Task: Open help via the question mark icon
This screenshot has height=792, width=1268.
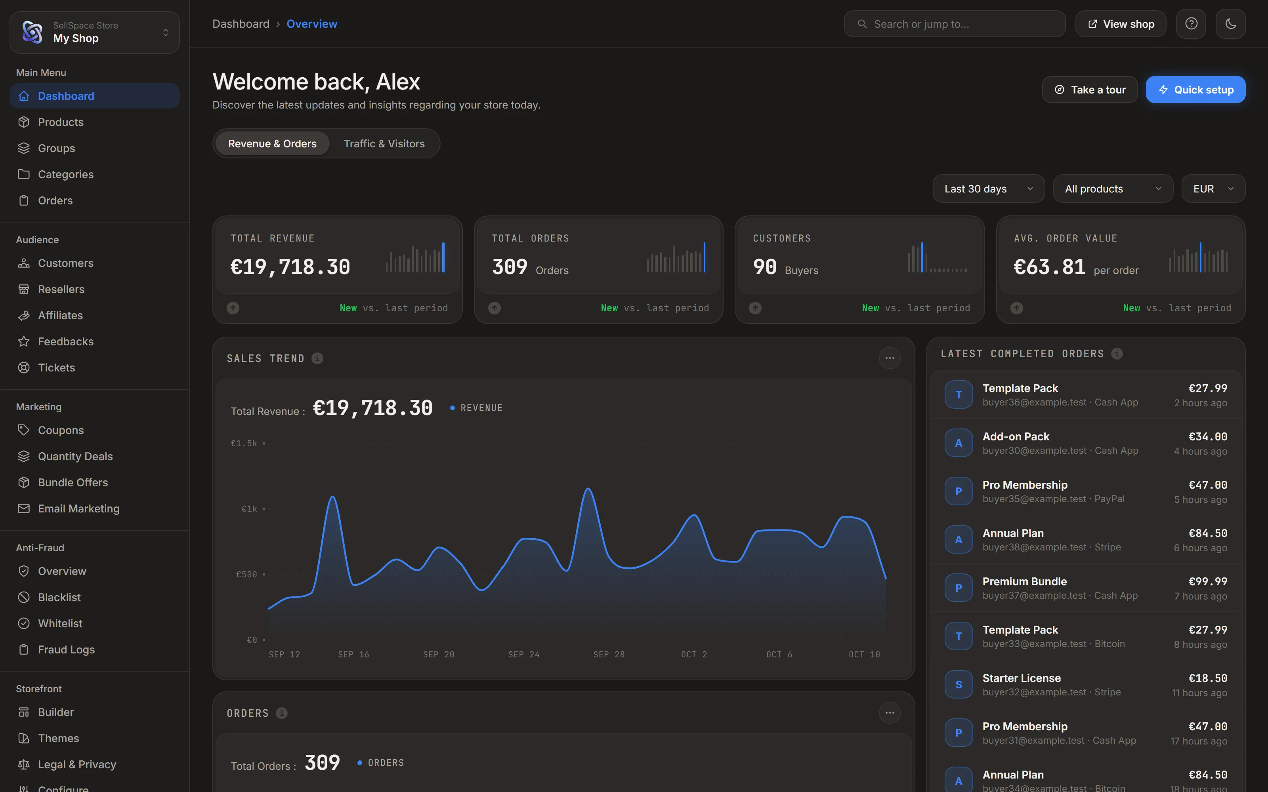Action: (x=1191, y=24)
